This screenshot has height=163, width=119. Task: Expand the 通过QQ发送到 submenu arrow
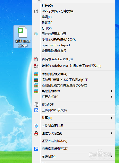pos(112,133)
